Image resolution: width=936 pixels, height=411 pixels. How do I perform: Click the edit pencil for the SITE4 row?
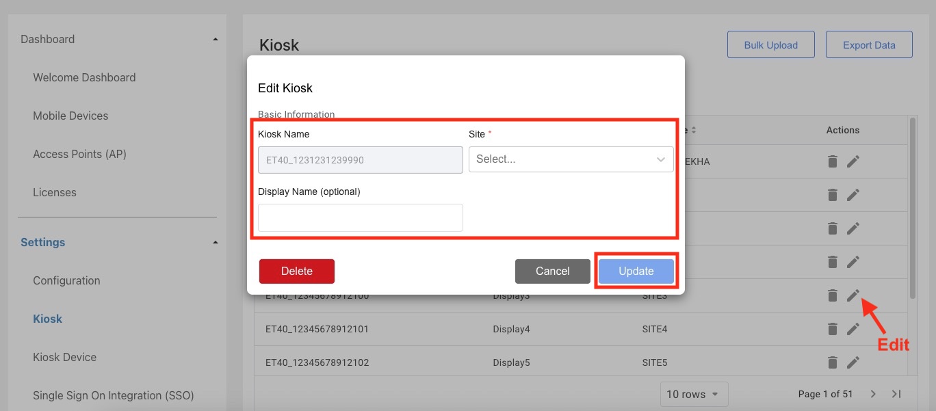853,329
